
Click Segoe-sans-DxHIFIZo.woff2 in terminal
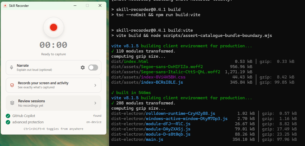(172, 67)
